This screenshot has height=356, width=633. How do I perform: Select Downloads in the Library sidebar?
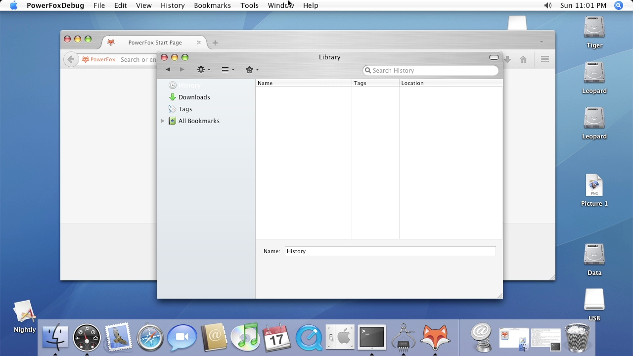point(206,97)
